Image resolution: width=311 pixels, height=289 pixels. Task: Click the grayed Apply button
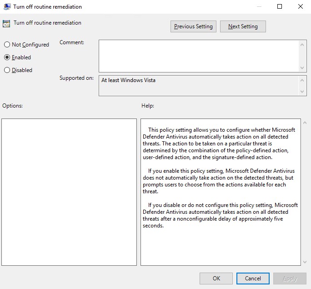(x=290, y=278)
